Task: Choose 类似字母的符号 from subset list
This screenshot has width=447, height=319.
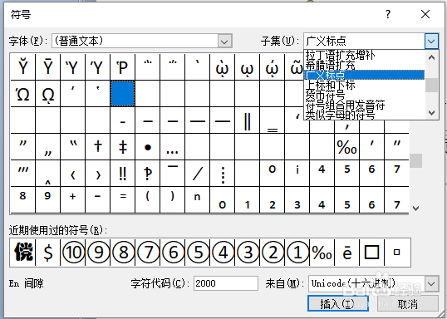Action: (x=364, y=115)
